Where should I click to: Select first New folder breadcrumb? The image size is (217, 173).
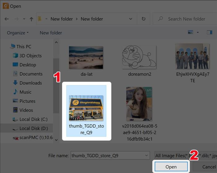click(62, 19)
